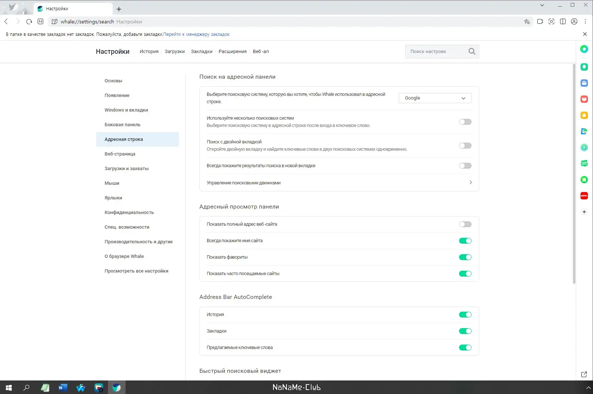Click the settings page vertical scrollbar
Screen dimensions: 593x394
coord(574,173)
